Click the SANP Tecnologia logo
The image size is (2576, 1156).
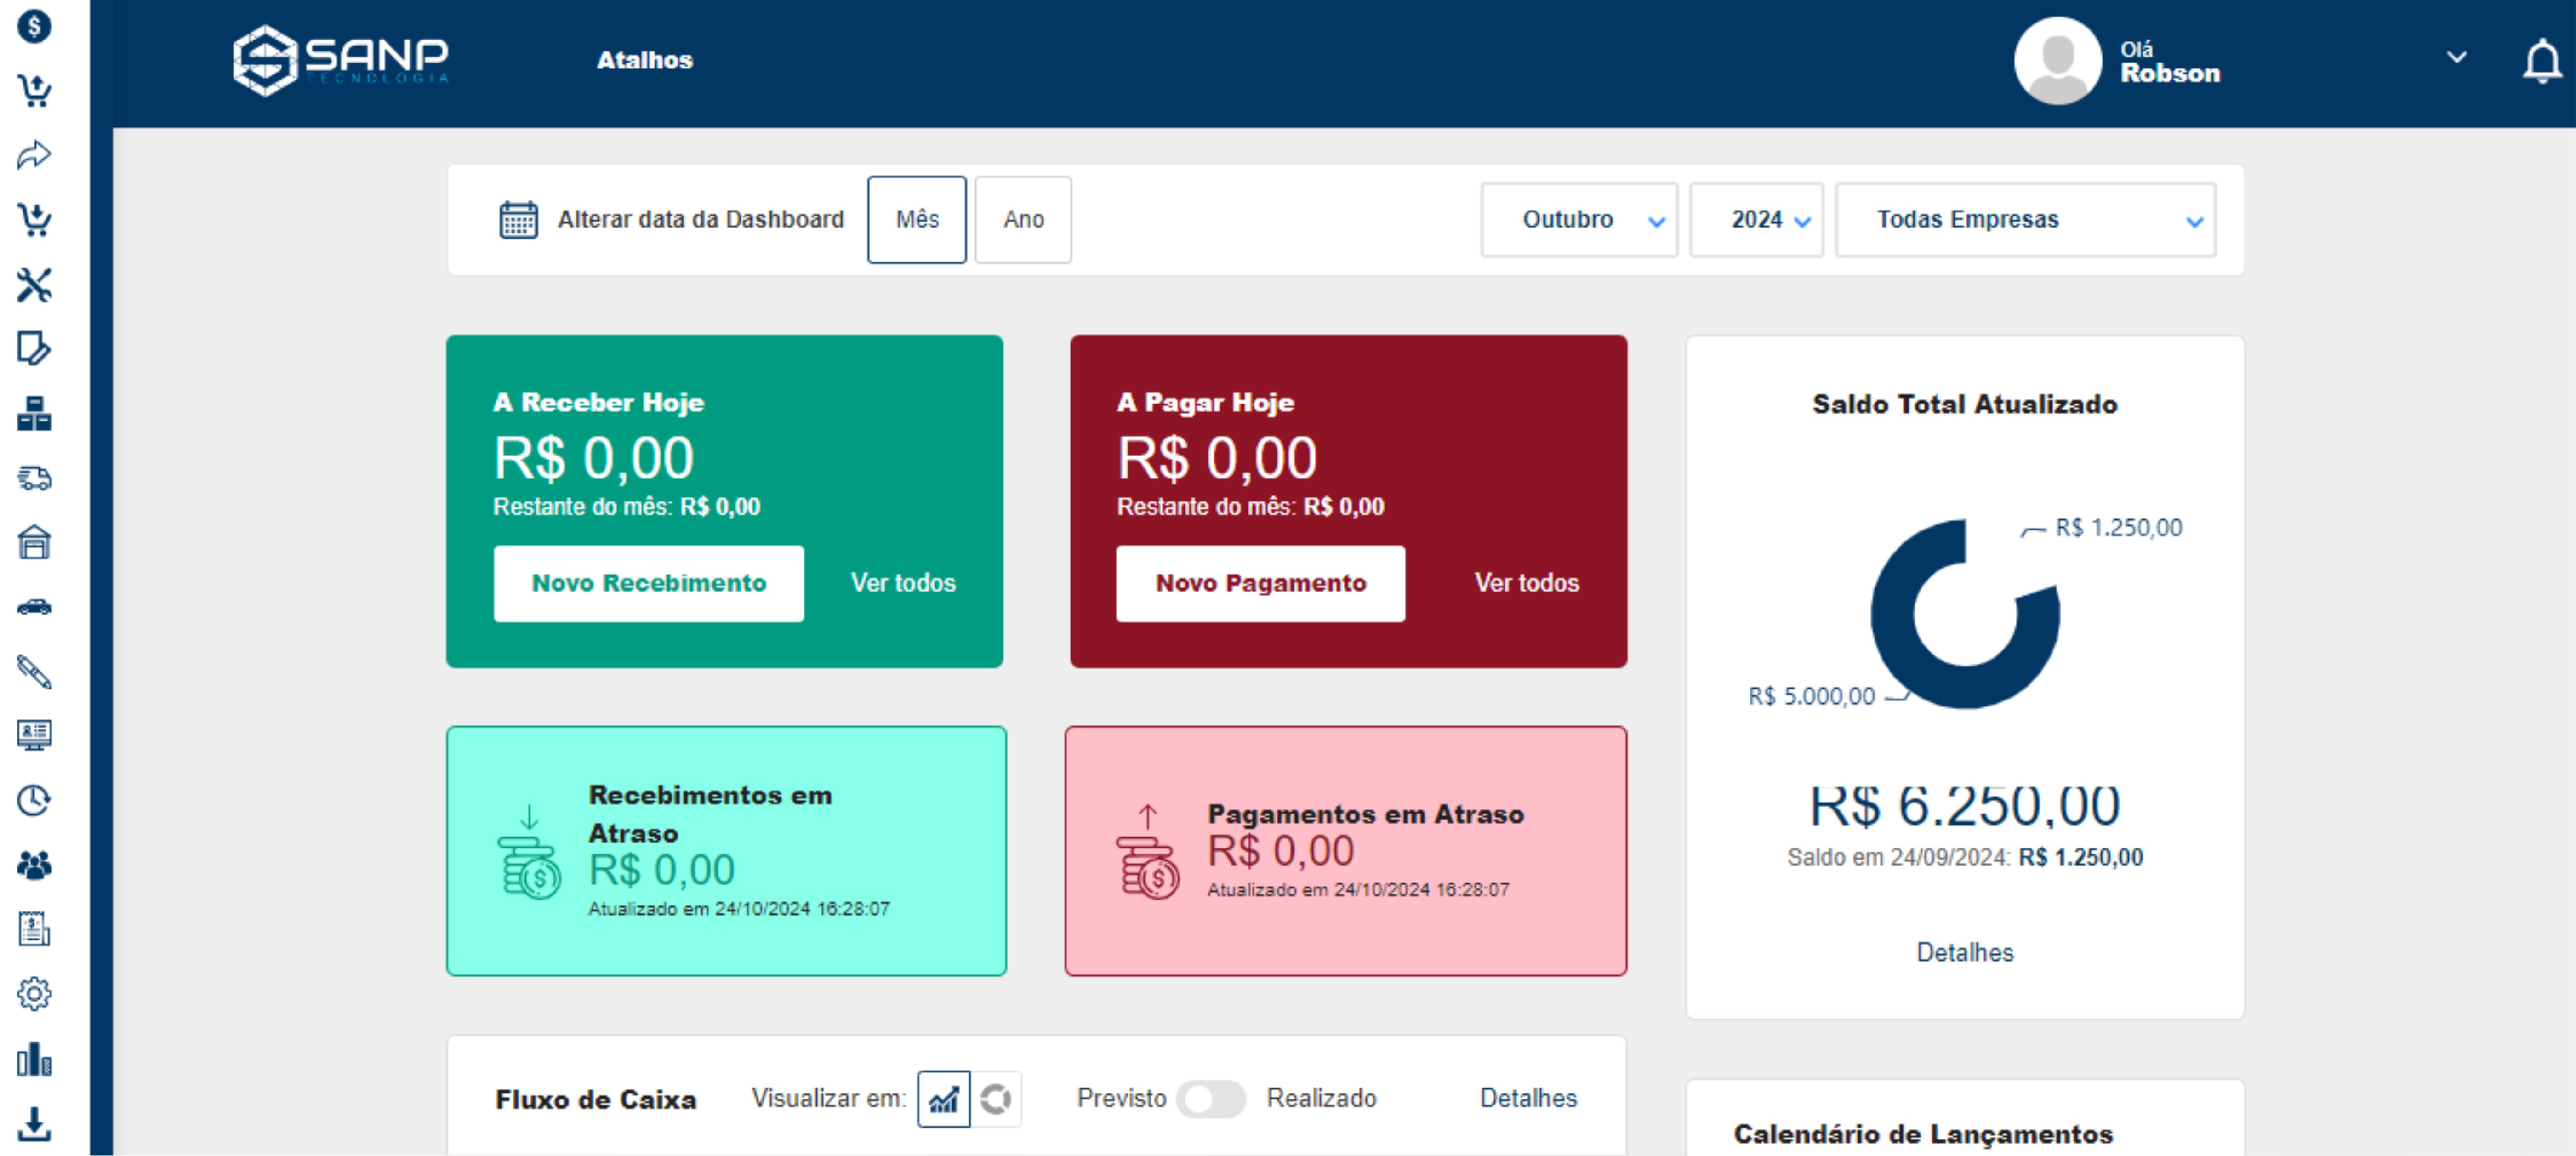click(341, 60)
